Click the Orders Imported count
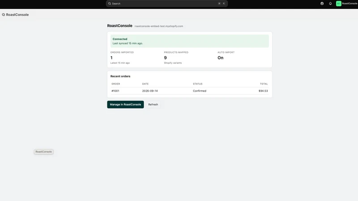 111,58
